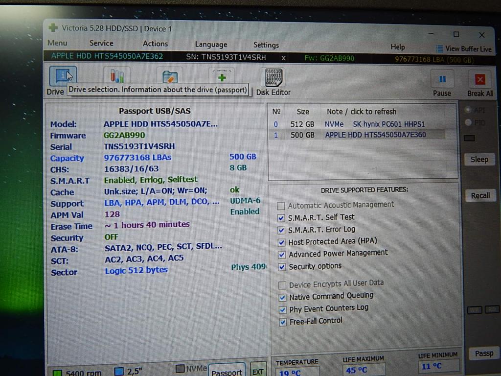Open the Language menu
Viewport: 501px width, 376px height.
(x=211, y=45)
